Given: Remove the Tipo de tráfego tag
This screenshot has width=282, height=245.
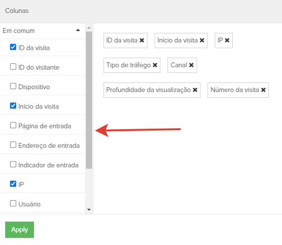Looking at the screenshot, I should (x=155, y=65).
